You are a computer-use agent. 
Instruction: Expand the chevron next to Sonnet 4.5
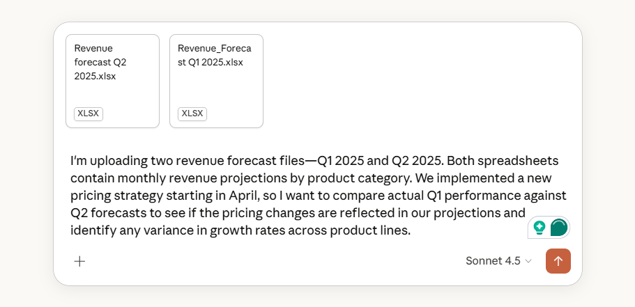[x=528, y=261]
